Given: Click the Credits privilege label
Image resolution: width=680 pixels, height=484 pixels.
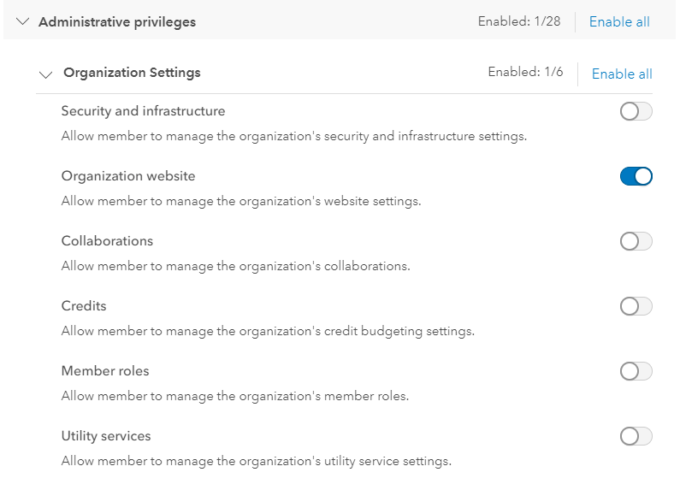Looking at the screenshot, I should pyautogui.click(x=84, y=306).
